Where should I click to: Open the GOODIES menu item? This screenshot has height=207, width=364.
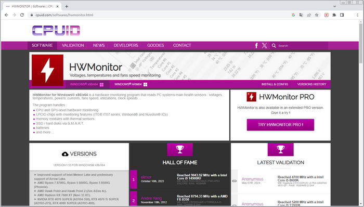click(x=155, y=45)
